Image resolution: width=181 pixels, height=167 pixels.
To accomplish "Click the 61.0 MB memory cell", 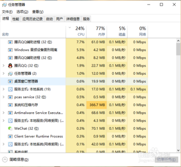I will pos(96,42).
